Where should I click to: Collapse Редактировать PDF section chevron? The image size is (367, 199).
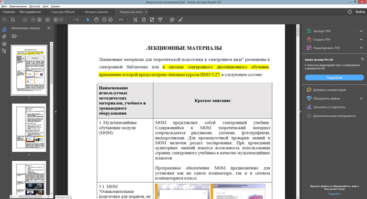coord(361,48)
